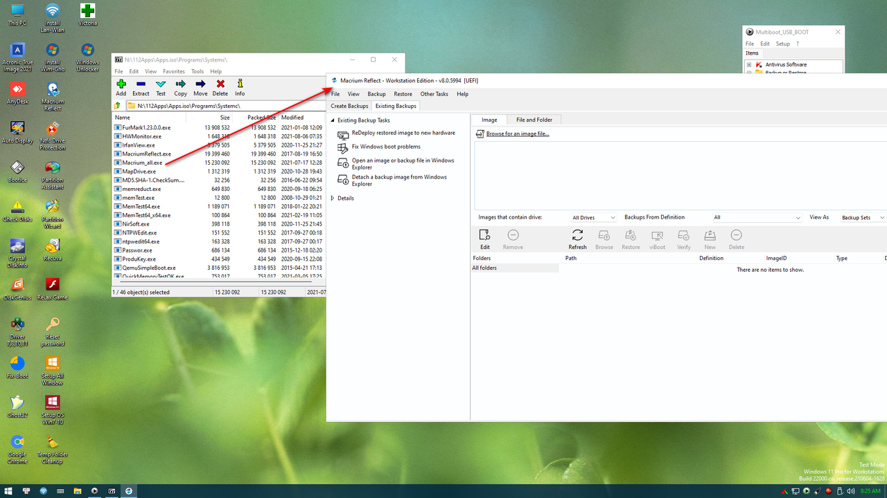
Task: Open the Favorites menu in 7-Zip
Action: point(174,71)
